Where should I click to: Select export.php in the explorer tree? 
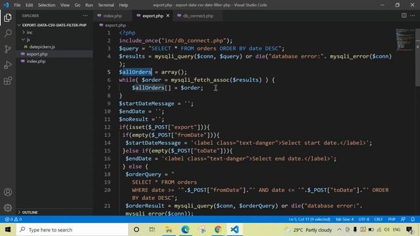click(37, 54)
